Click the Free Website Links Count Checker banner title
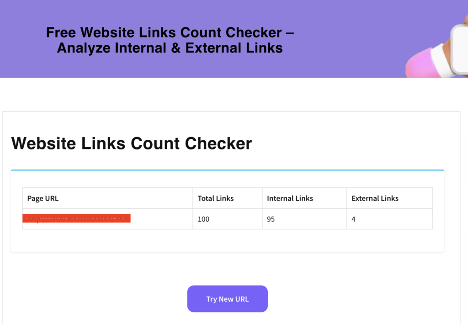Image resolution: width=468 pixels, height=324 pixels. [170, 40]
